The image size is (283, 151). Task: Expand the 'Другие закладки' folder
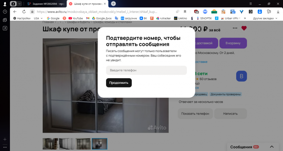[x=265, y=18]
